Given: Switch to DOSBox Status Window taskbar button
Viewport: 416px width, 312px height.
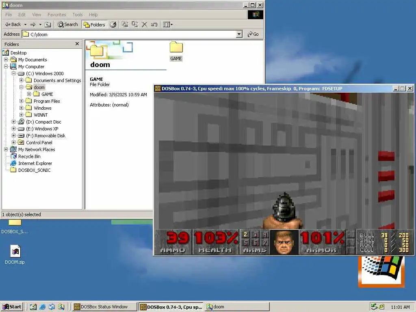Looking at the screenshot, I should tap(104, 307).
